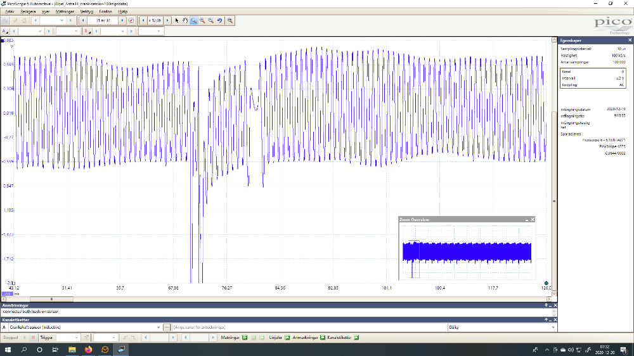This screenshot has height=356, width=634.
Task: Undo the last zoom
Action: tap(219, 20)
